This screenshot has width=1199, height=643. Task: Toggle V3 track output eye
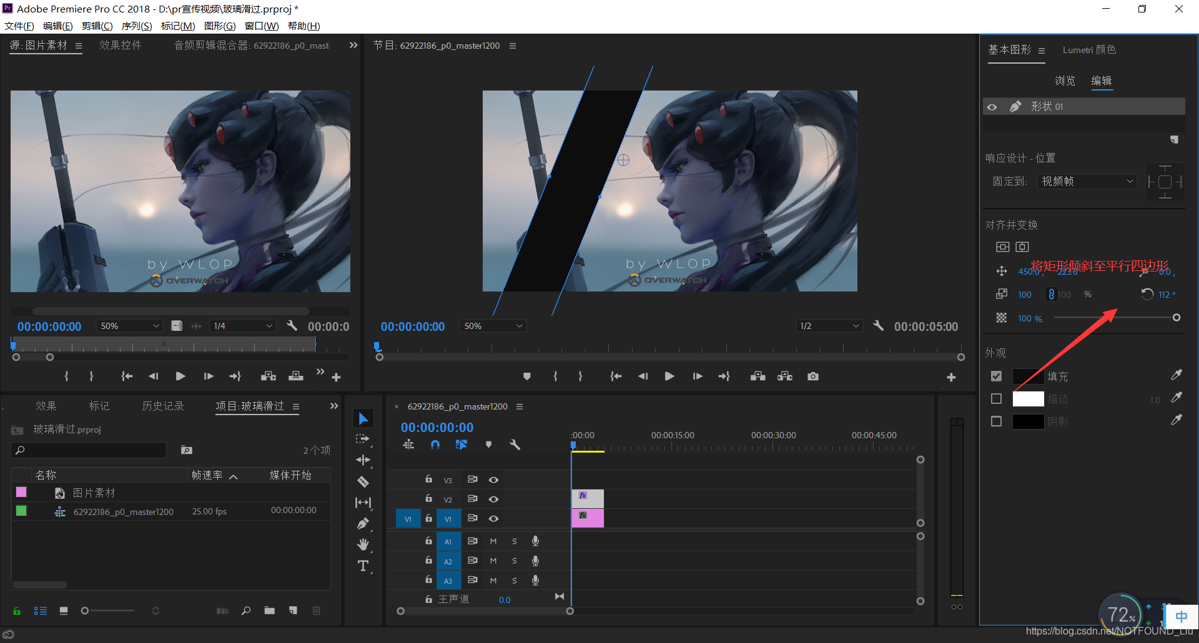pos(493,479)
